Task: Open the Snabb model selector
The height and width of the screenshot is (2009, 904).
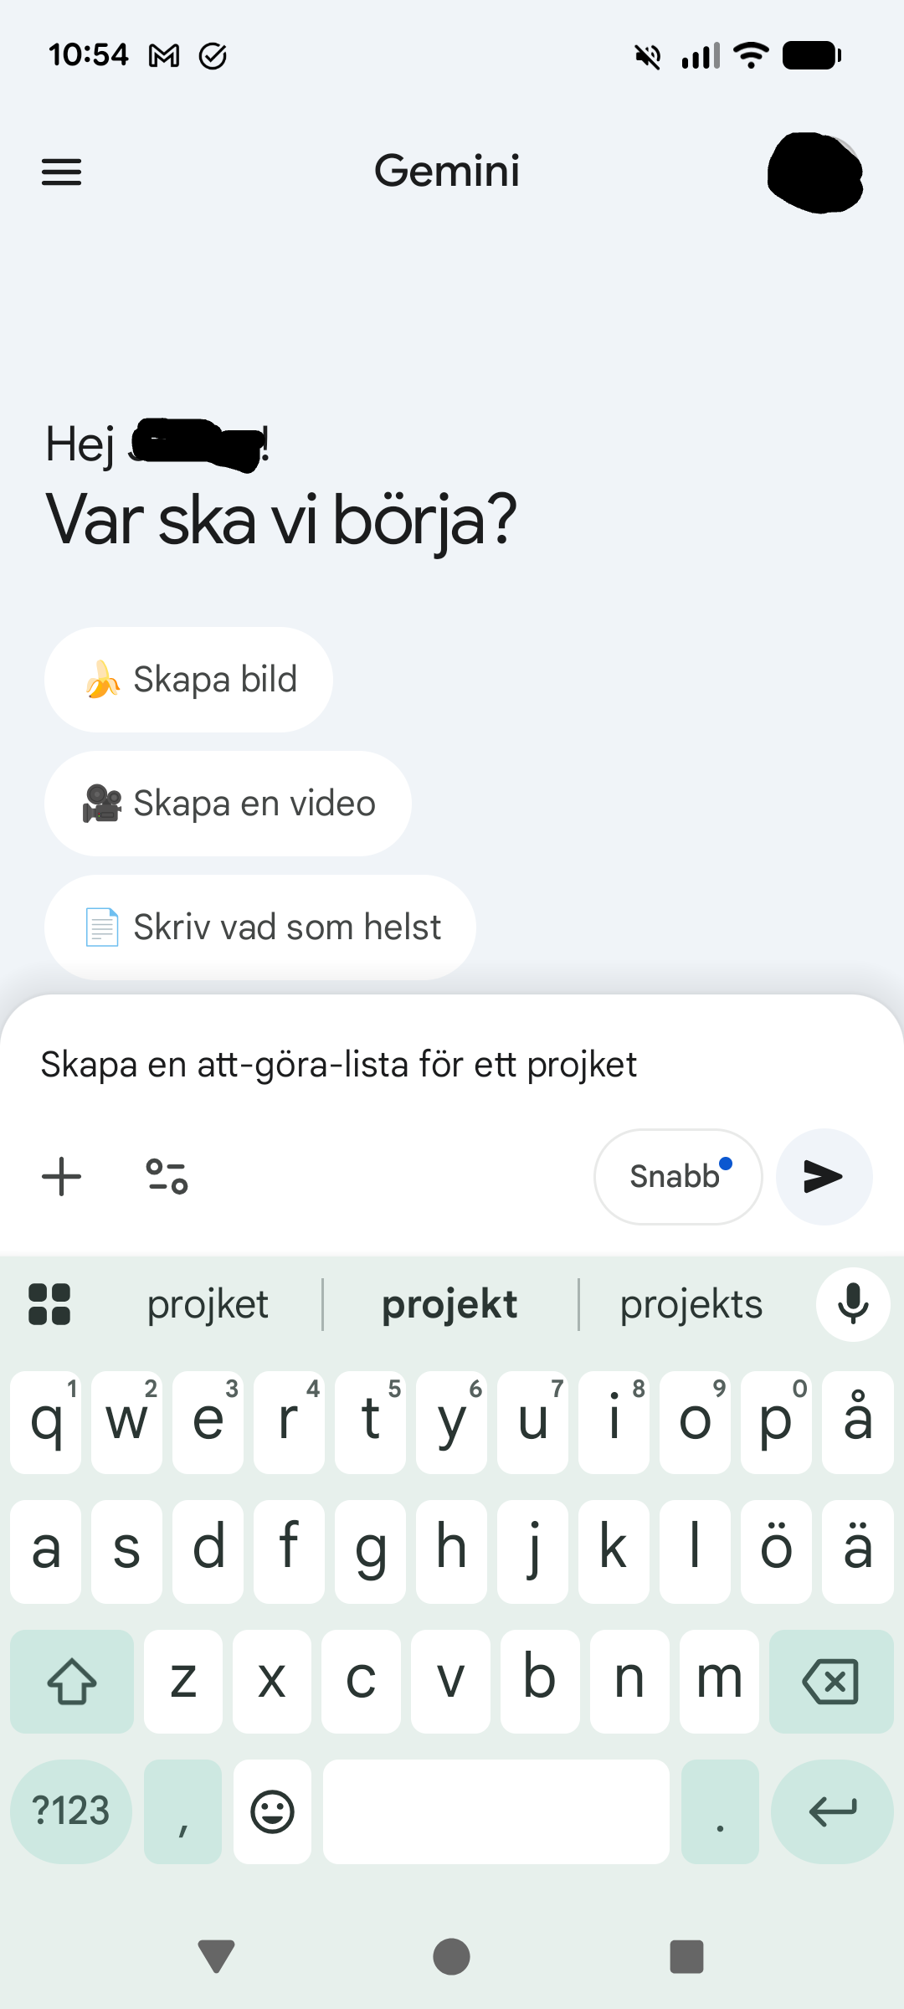Action: [x=678, y=1176]
